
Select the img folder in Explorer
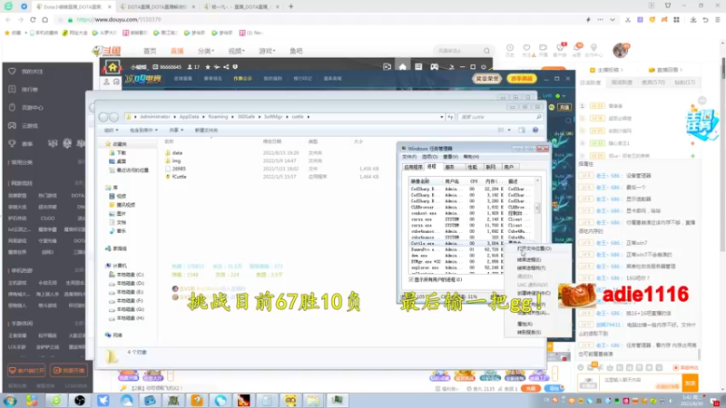176,161
